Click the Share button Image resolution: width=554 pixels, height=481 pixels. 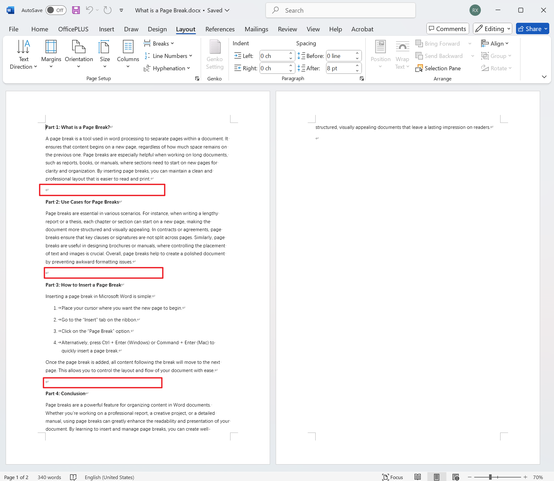[532, 28]
